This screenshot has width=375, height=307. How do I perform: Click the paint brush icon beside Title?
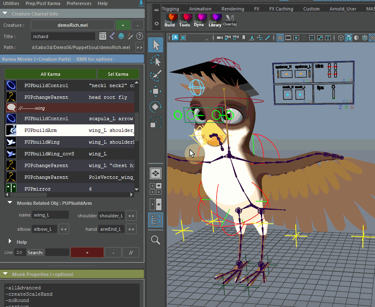(130, 36)
